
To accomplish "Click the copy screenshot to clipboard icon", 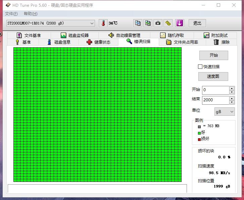I will [x=148, y=23].
